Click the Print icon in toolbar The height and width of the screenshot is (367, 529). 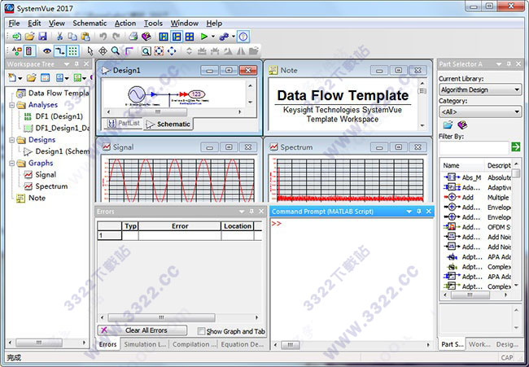(x=133, y=37)
